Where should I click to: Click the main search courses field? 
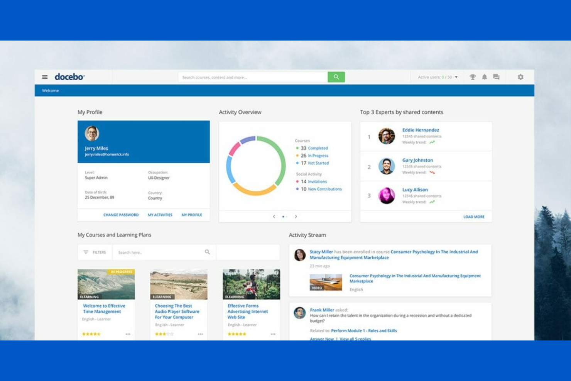(x=253, y=77)
